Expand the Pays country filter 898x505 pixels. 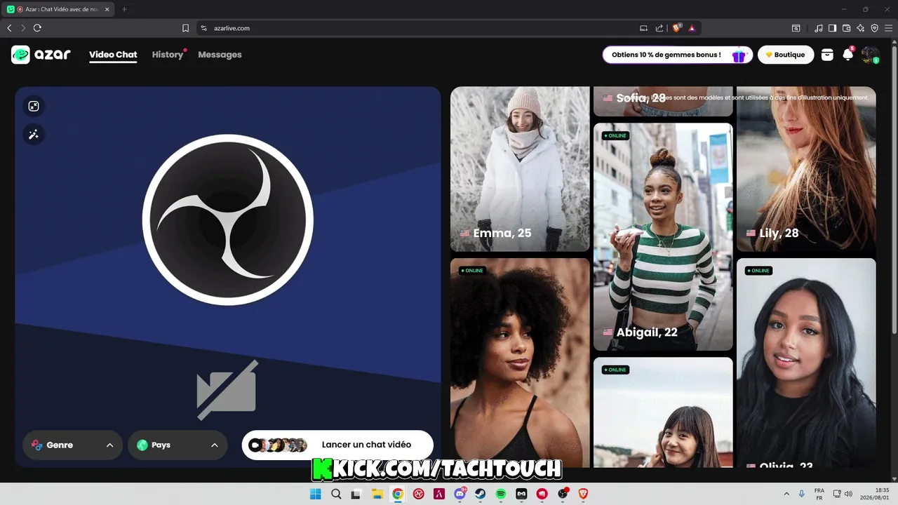point(177,445)
